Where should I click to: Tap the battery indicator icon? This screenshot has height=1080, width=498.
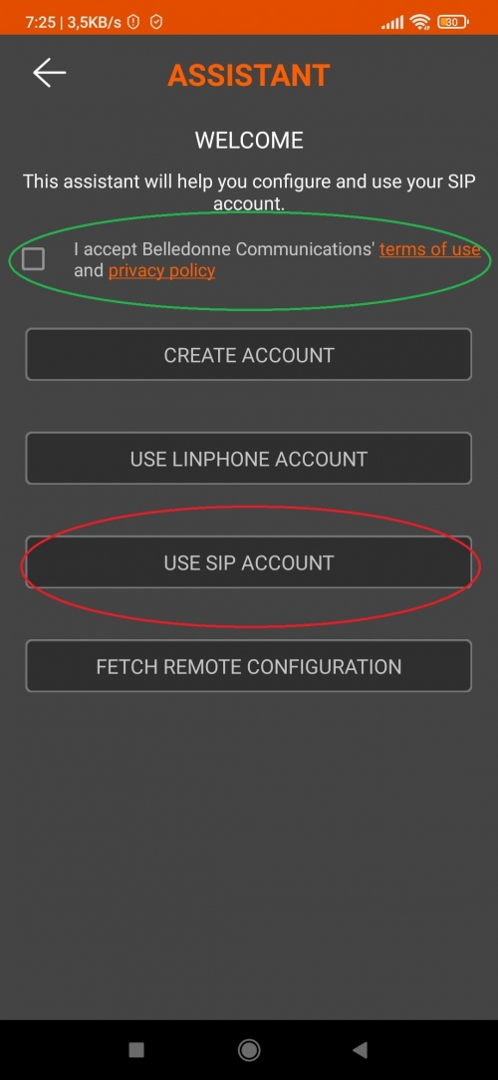point(452,23)
